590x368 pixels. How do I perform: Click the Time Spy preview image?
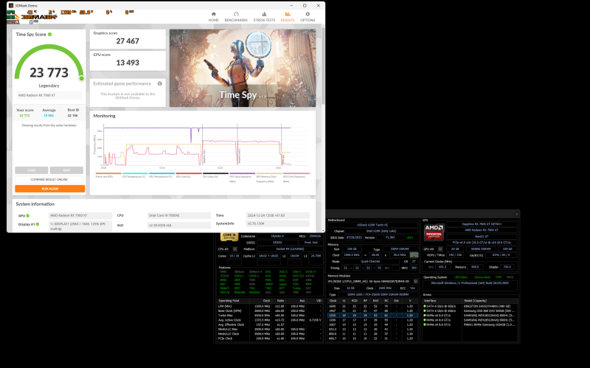(243, 68)
